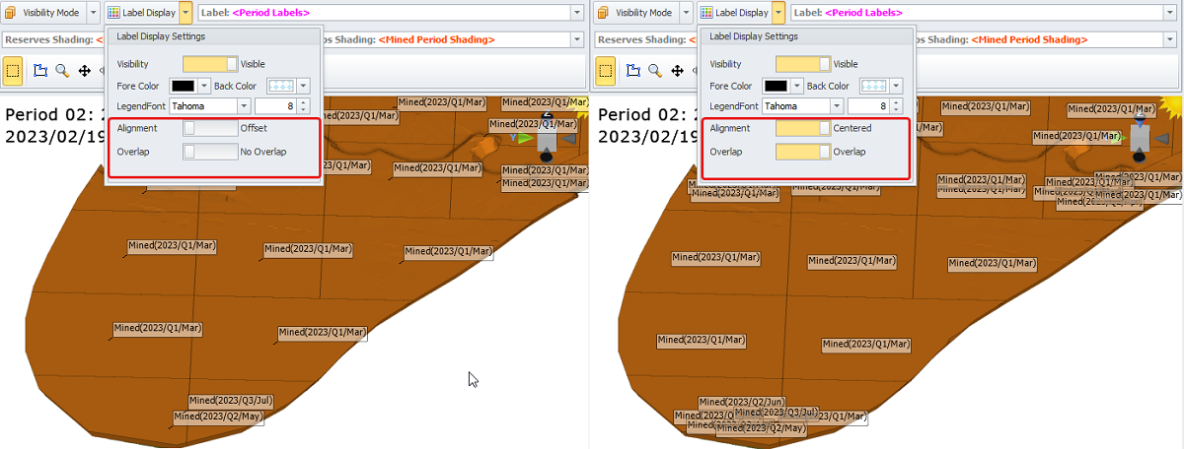The height and width of the screenshot is (449, 1184).
Task: Toggle Visibility switch in the Centered-alignment panel
Action: [802, 64]
